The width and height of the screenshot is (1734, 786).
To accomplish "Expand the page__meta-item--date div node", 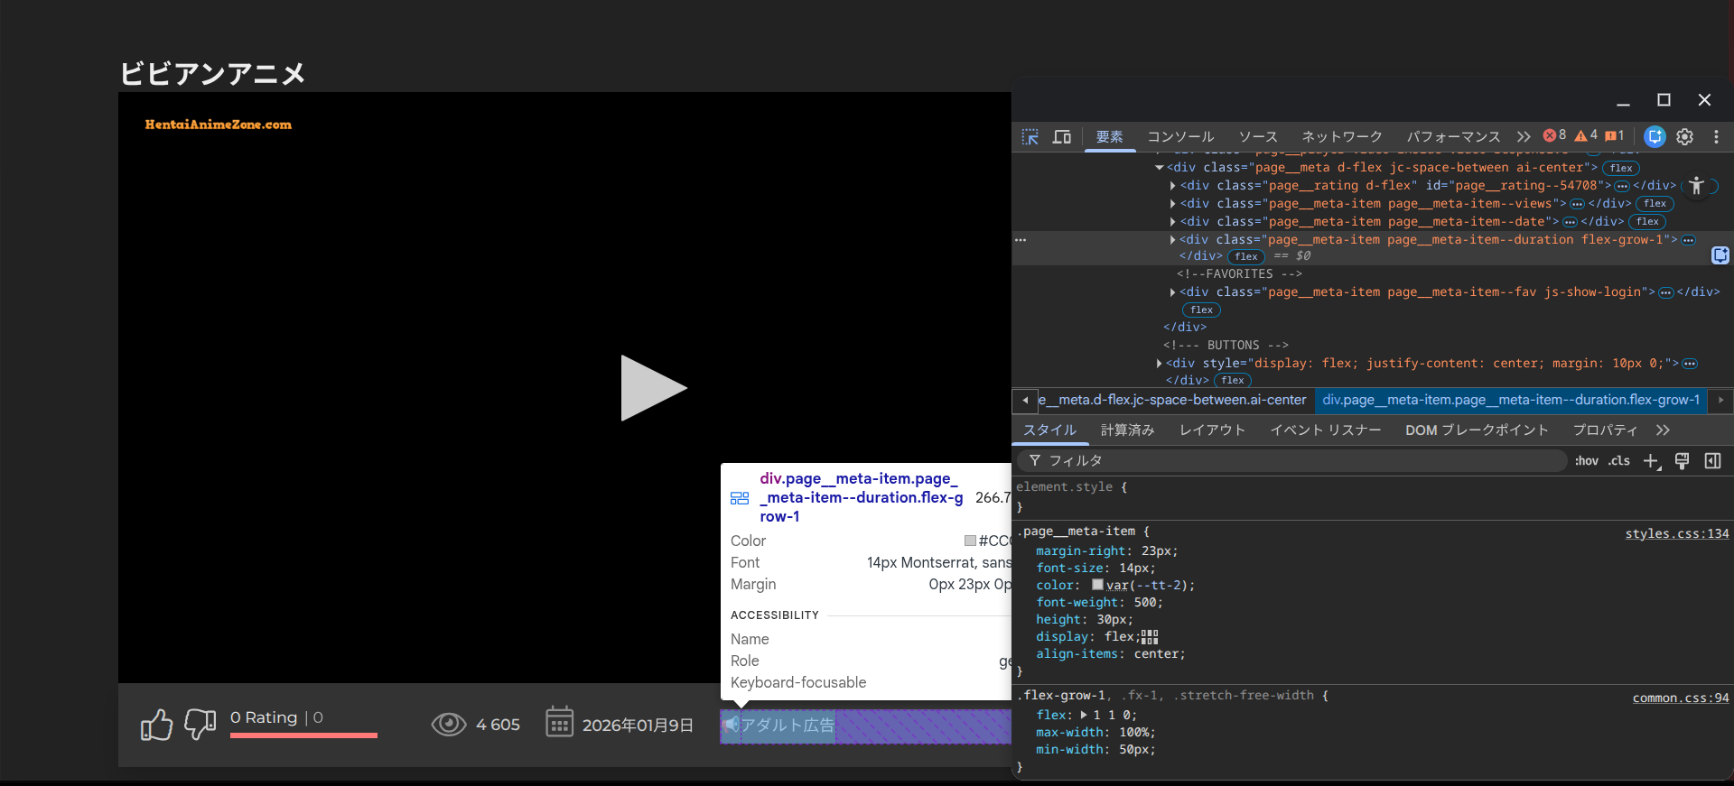I will click(1172, 222).
